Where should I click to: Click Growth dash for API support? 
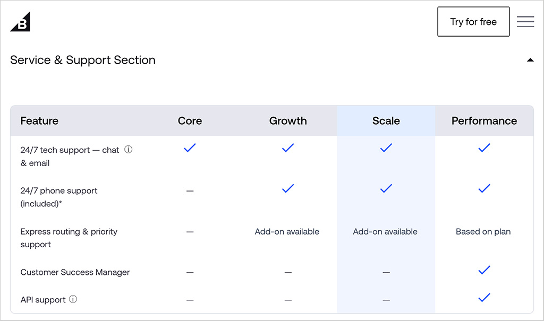click(x=288, y=300)
